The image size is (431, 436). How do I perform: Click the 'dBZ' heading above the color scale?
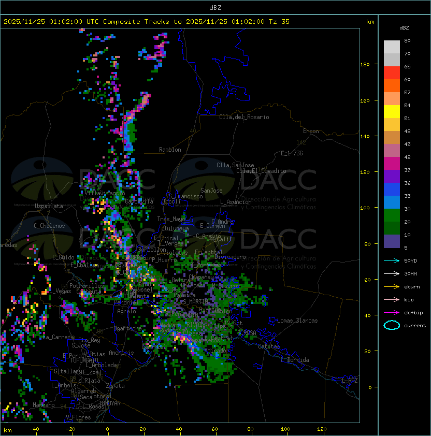pyautogui.click(x=404, y=28)
